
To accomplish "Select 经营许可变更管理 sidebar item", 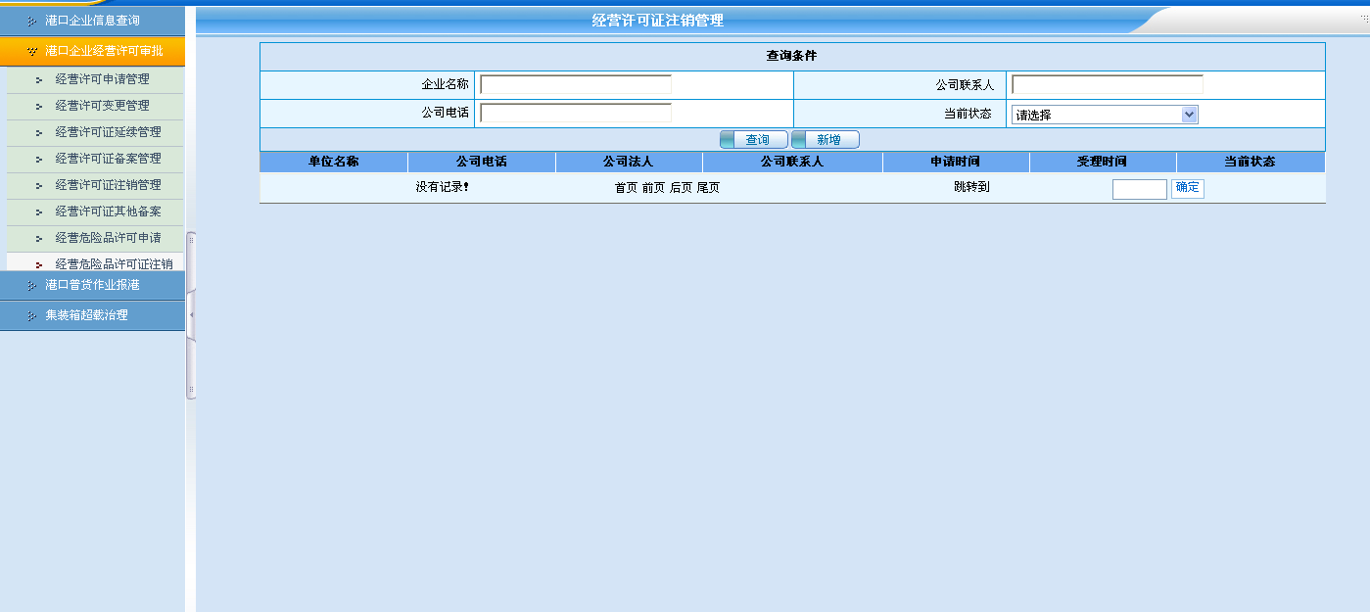I will 102,106.
